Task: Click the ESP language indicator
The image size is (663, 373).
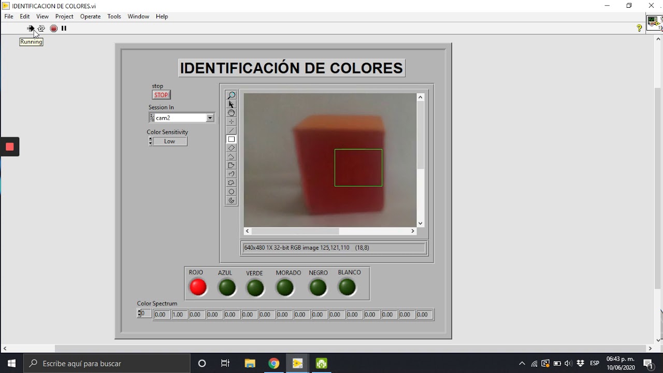Action: (x=595, y=363)
